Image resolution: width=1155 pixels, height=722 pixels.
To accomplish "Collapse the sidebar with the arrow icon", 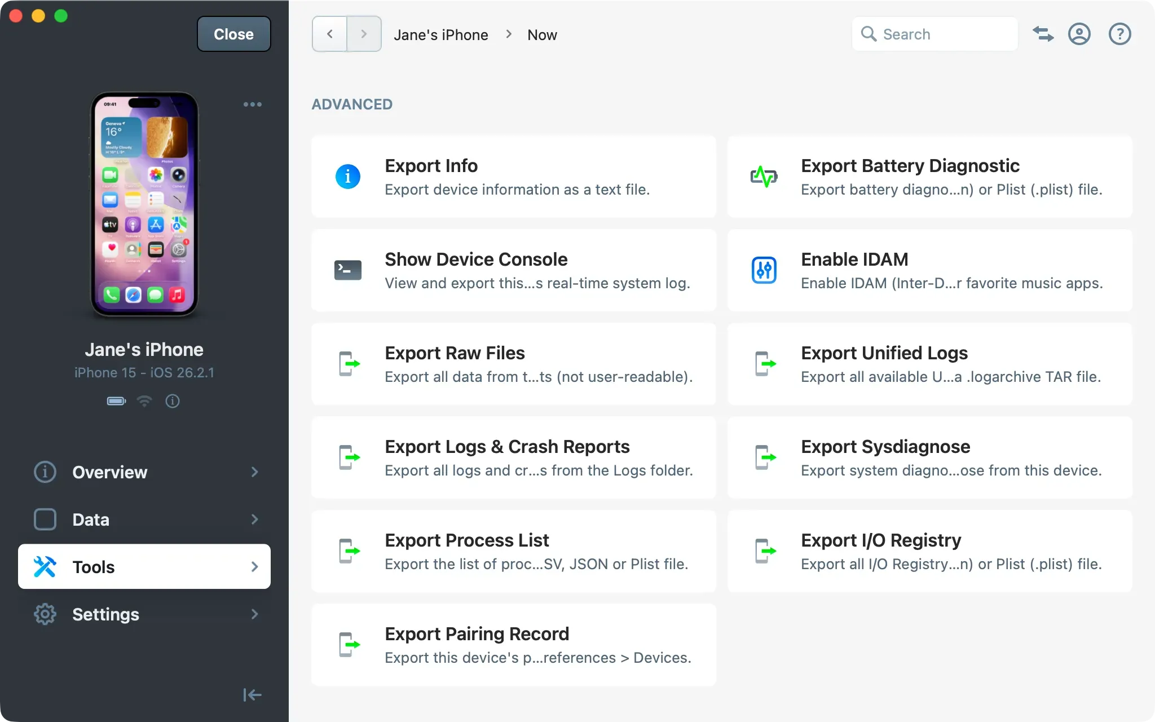I will pos(252,695).
